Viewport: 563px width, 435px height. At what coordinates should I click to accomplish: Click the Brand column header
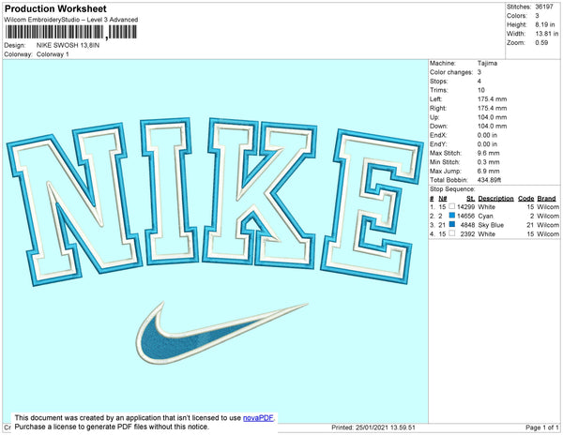coord(546,199)
